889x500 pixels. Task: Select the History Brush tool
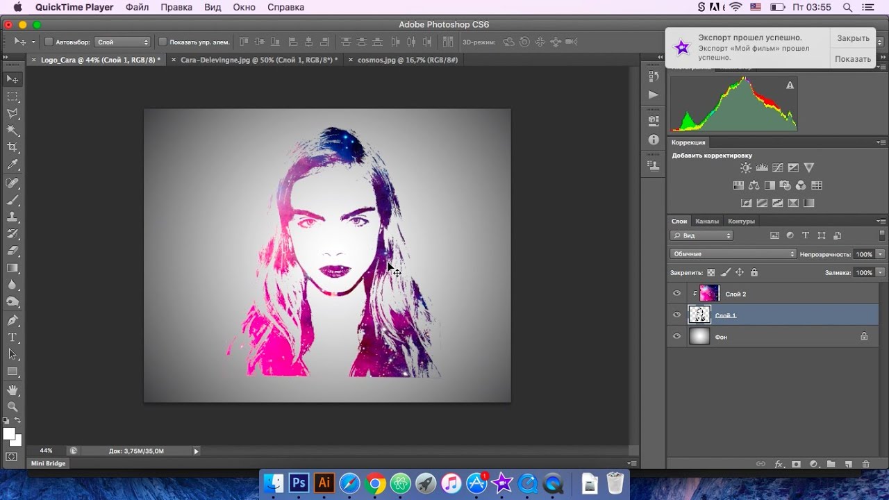coord(13,234)
